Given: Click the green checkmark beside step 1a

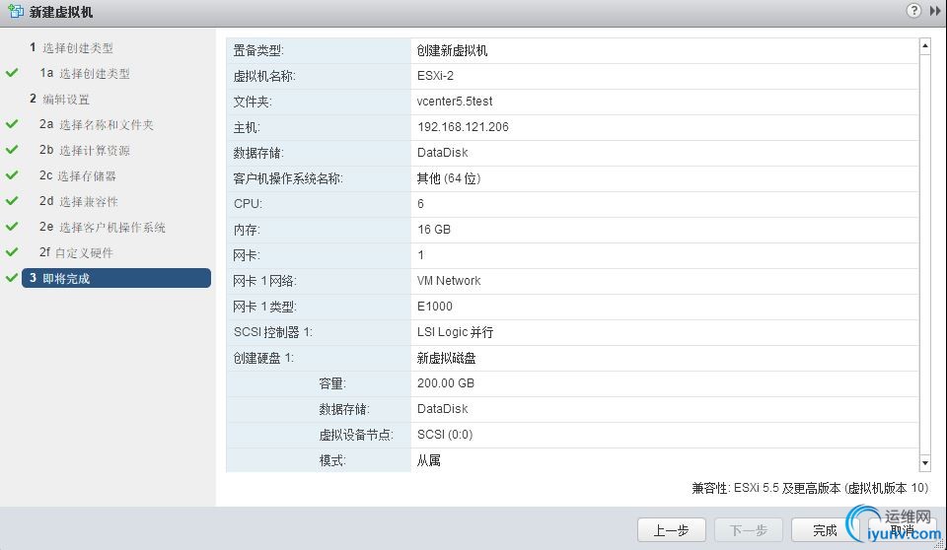Looking at the screenshot, I should tap(12, 73).
